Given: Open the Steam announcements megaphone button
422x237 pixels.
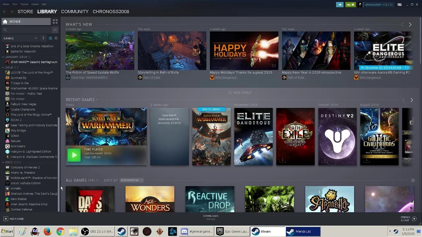Looking at the screenshot, I should [340, 5].
